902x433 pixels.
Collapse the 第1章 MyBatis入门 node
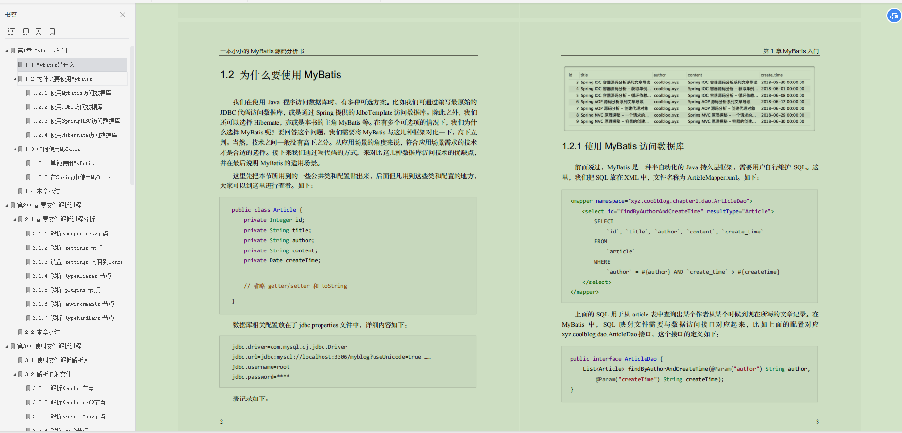tap(7, 50)
